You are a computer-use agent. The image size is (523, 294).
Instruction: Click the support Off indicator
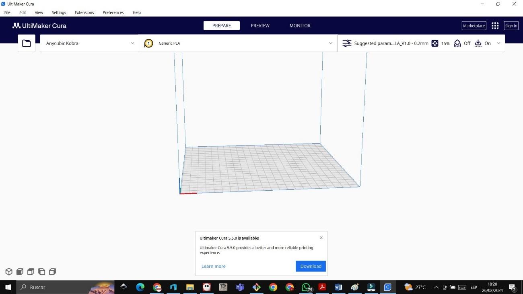(462, 43)
